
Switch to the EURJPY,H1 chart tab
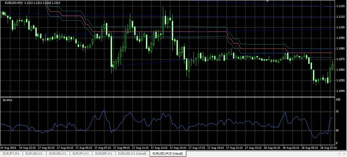(x=81, y=153)
